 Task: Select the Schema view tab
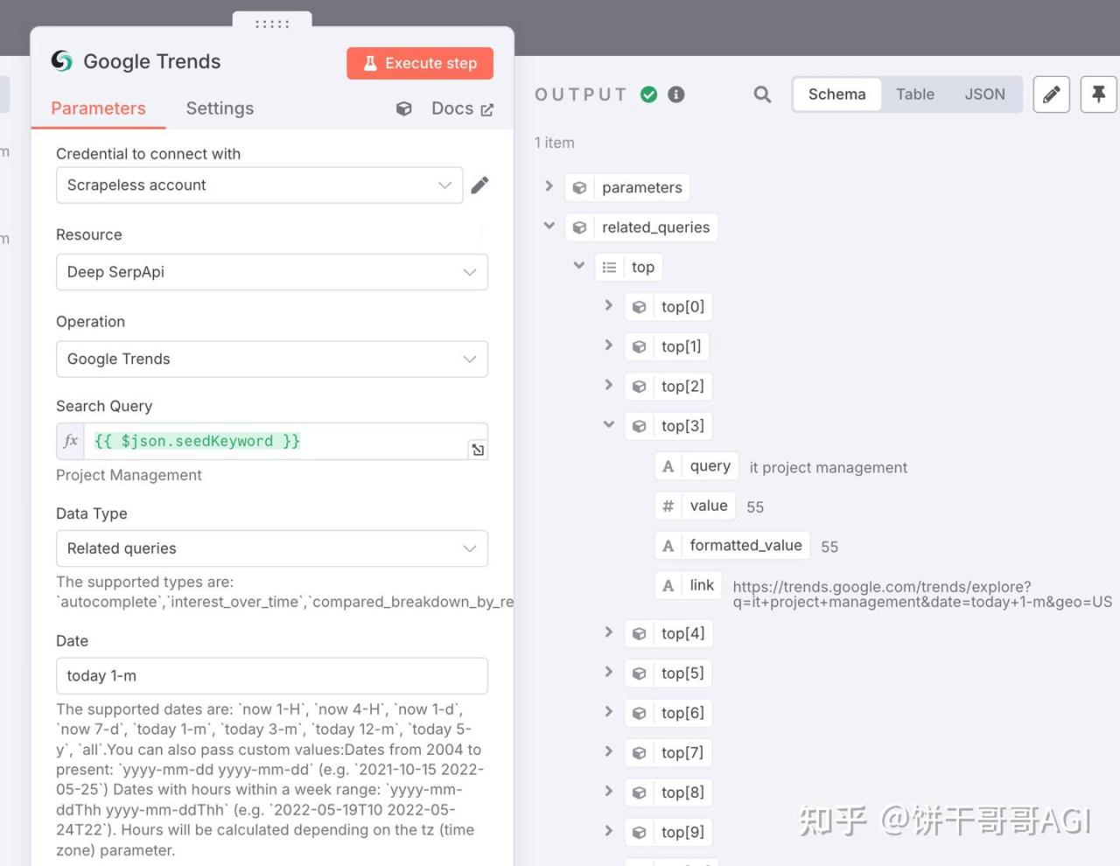pos(836,94)
